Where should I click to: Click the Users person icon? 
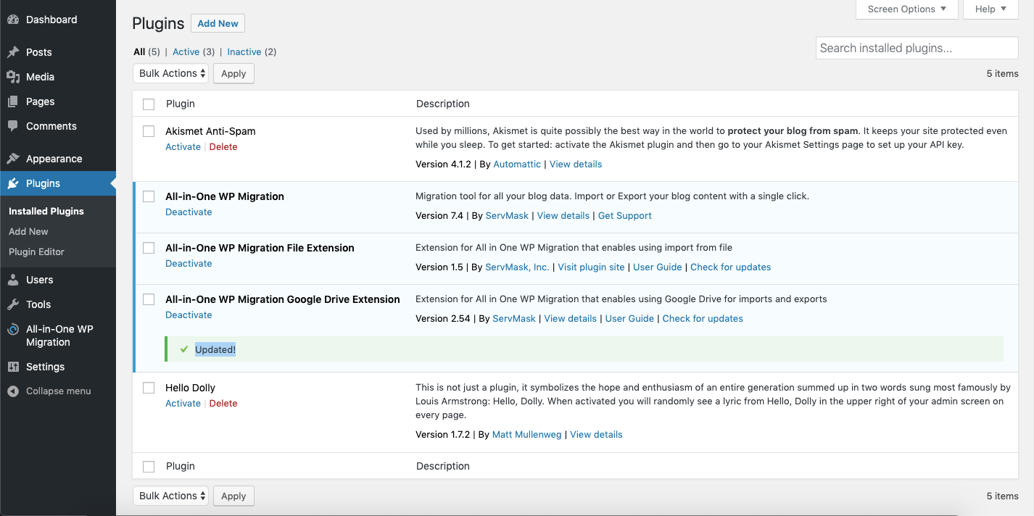[x=13, y=280]
